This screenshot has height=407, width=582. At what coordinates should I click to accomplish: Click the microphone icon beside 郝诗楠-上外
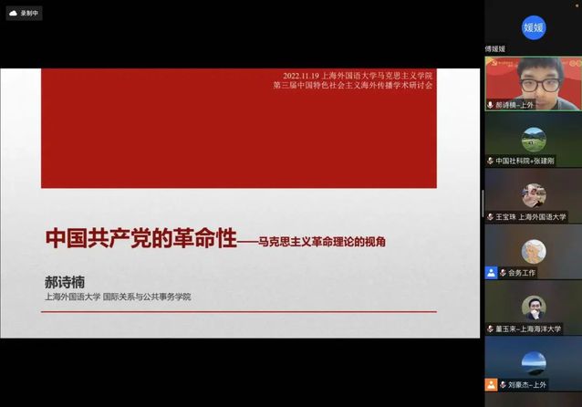click(x=491, y=105)
